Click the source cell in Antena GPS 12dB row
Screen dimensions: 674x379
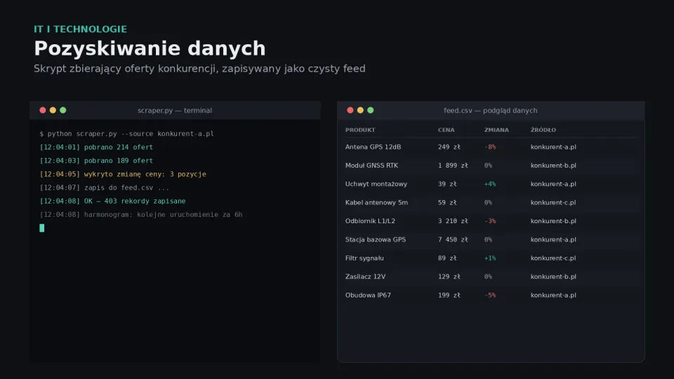click(553, 147)
